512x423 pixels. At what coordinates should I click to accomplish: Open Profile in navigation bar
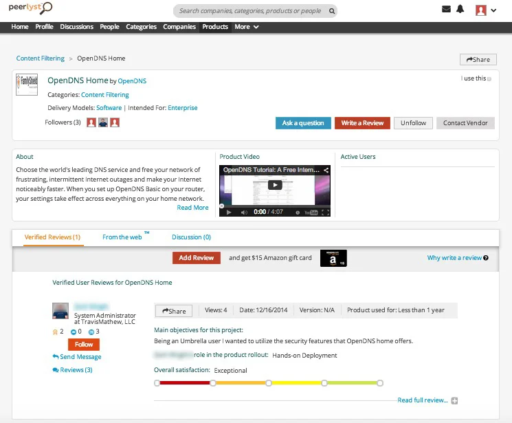pyautogui.click(x=44, y=27)
